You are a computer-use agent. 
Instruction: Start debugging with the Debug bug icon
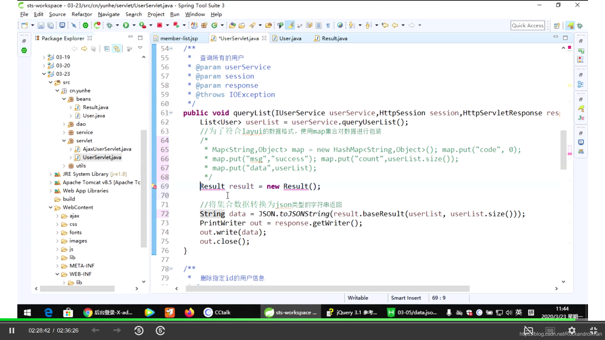coord(109,25)
